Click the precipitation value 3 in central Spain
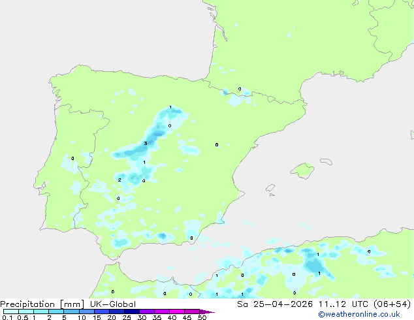Screen dimensions: 414x320 click(146, 144)
